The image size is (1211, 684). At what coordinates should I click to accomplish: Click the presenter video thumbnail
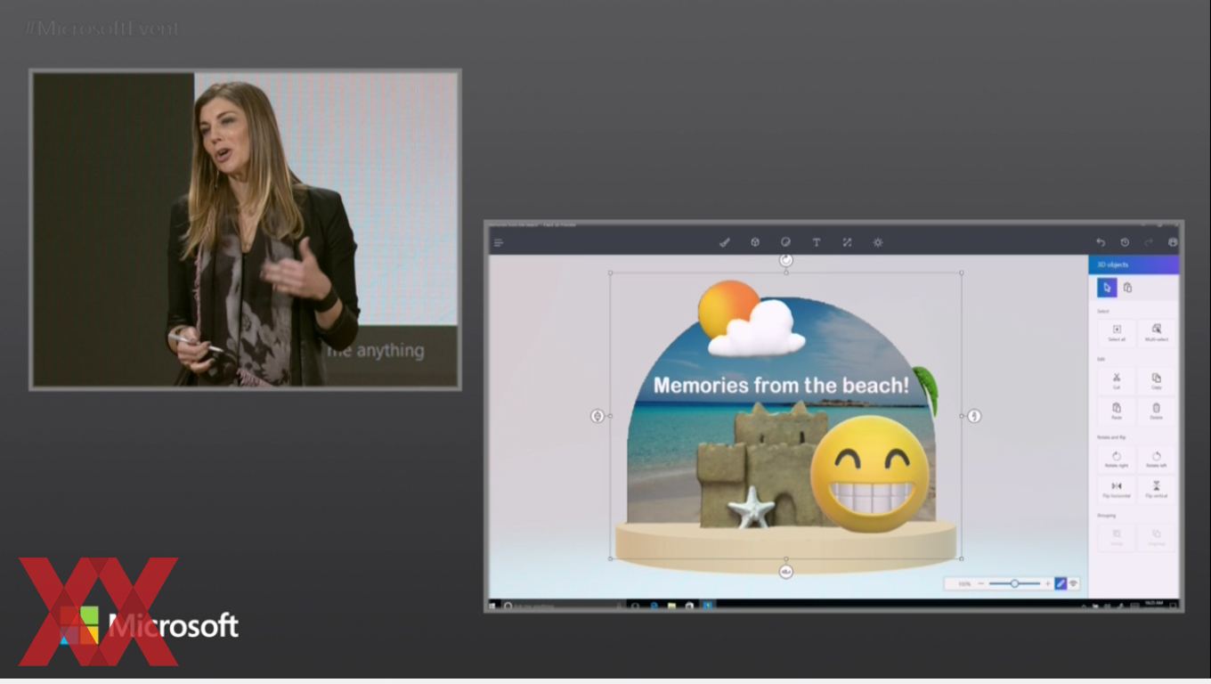click(x=246, y=230)
